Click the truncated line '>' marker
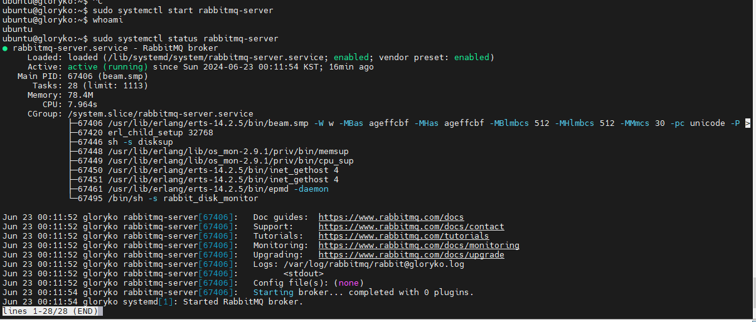 tap(748, 123)
